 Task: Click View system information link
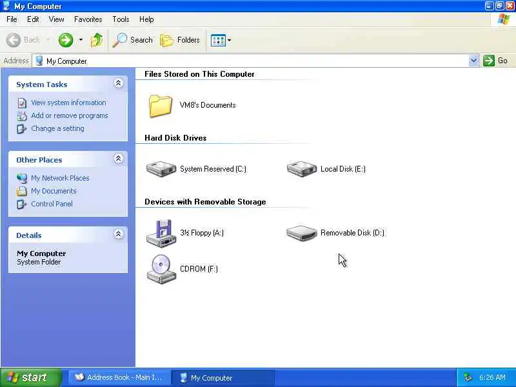68,103
